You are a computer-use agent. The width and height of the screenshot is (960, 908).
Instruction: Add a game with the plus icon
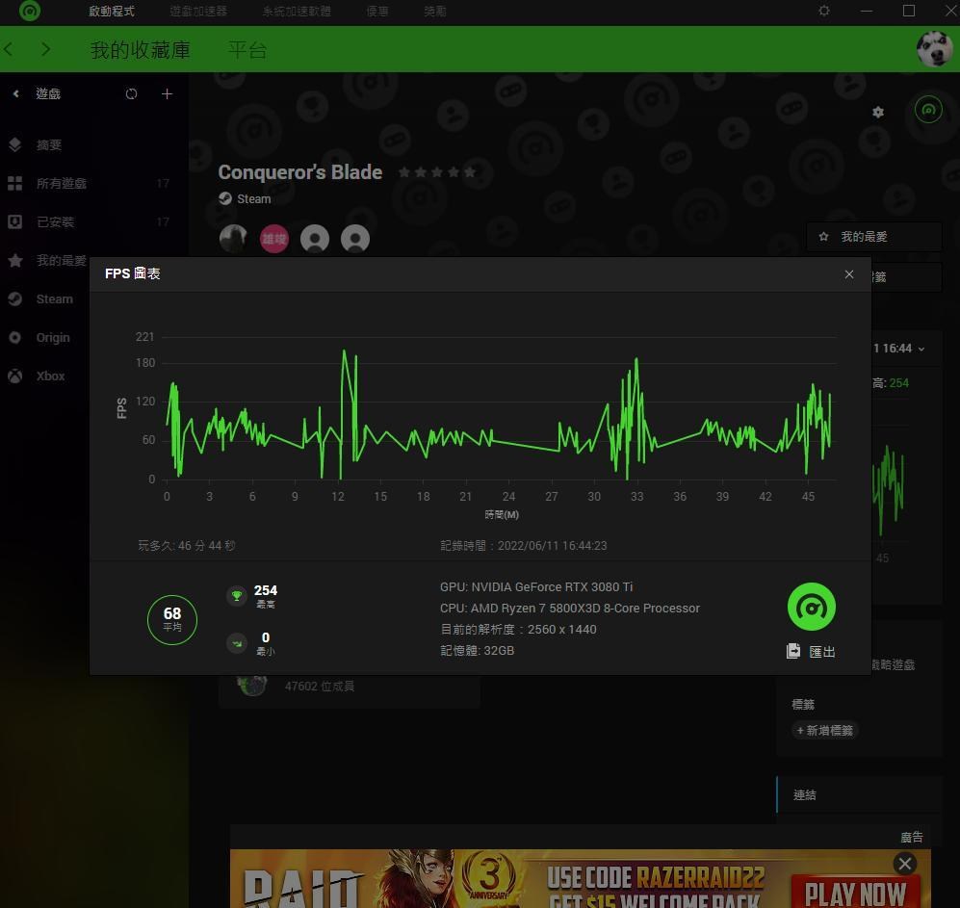tap(168, 93)
